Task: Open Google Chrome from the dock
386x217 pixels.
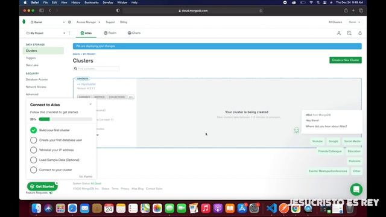Action: coord(296,209)
